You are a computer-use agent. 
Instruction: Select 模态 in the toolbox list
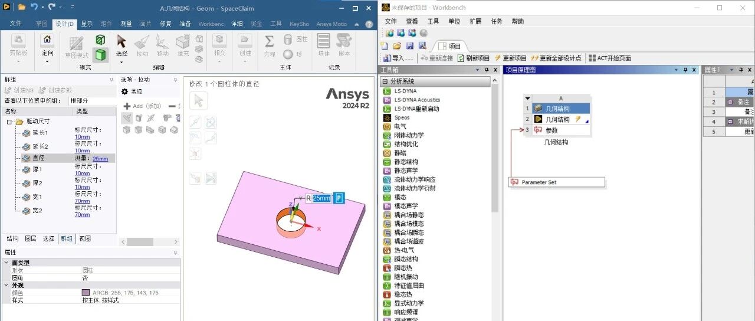coord(400,197)
